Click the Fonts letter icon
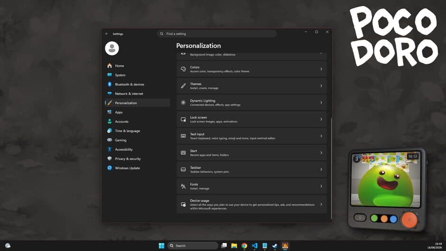The height and width of the screenshot is (251, 446). [183, 186]
